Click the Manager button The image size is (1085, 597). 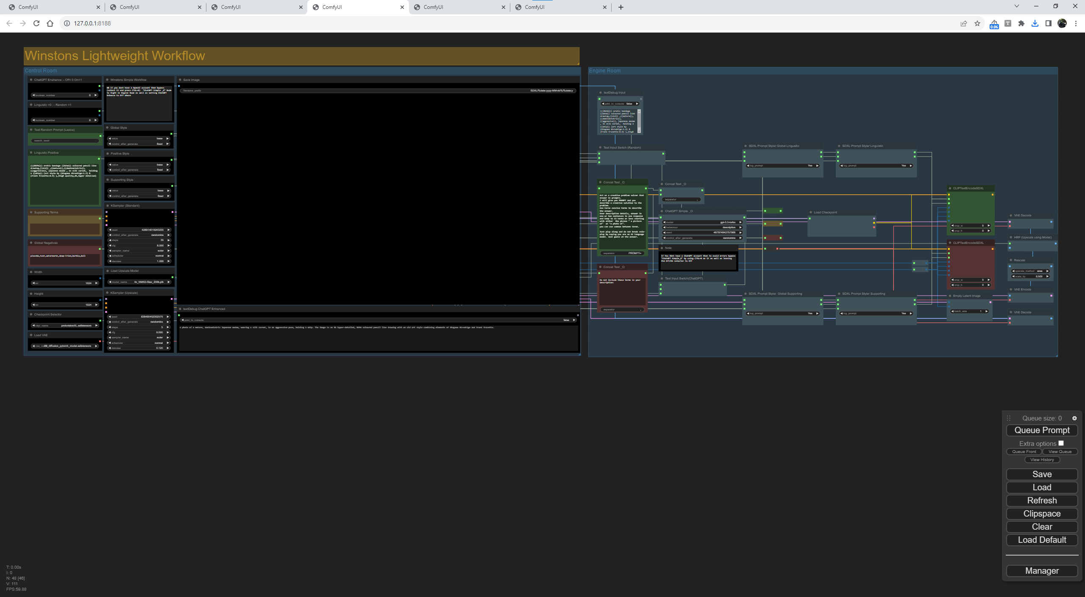1042,570
